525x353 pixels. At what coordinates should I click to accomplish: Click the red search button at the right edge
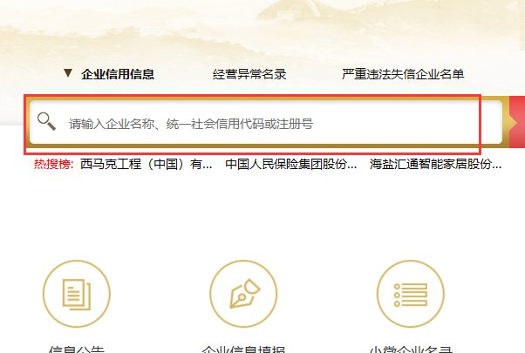click(x=517, y=123)
